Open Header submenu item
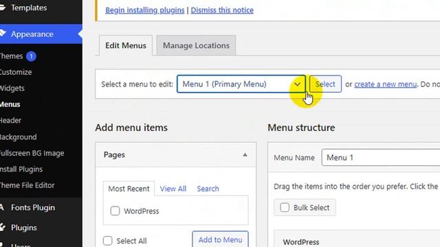The image size is (440, 247). click(x=11, y=121)
